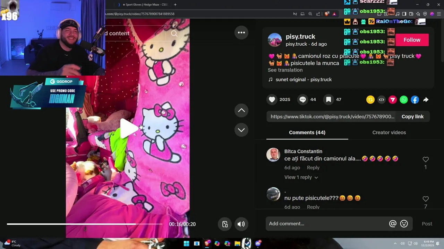Click the picture-in-picture icon next to volume
This screenshot has height=249, width=444.
pyautogui.click(x=225, y=224)
